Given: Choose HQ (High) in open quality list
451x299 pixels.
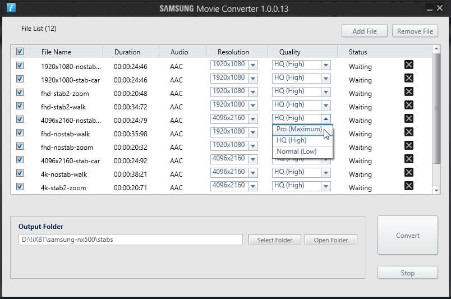Looking at the screenshot, I should pyautogui.click(x=302, y=140).
